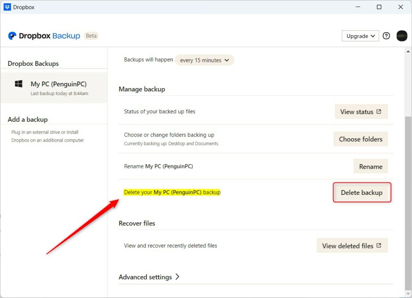Click the scrollbar up arrow

click(x=408, y=52)
